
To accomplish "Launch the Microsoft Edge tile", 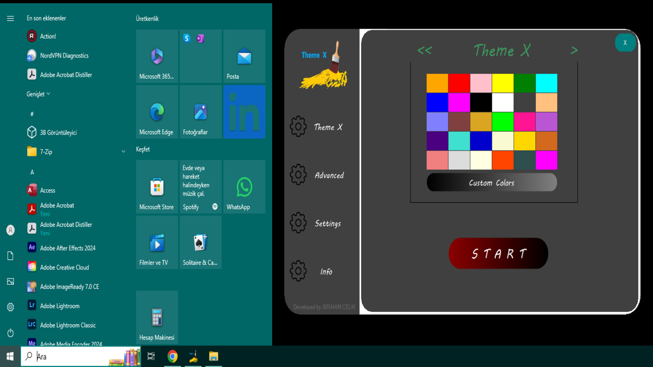I will (157, 112).
